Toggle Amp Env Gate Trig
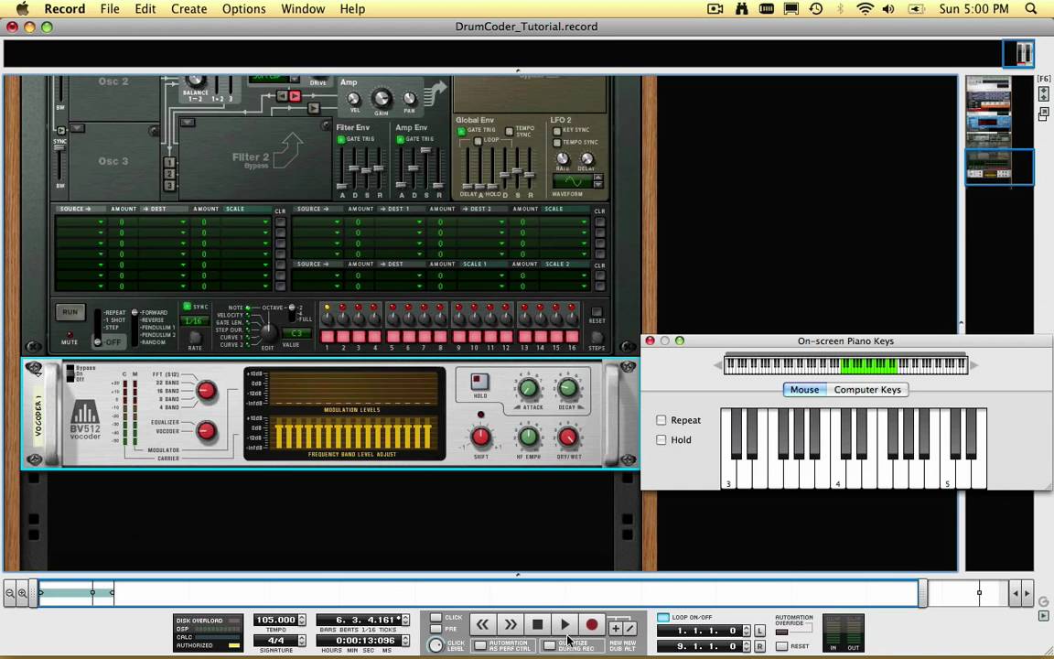The height and width of the screenshot is (659, 1054). tap(400, 139)
